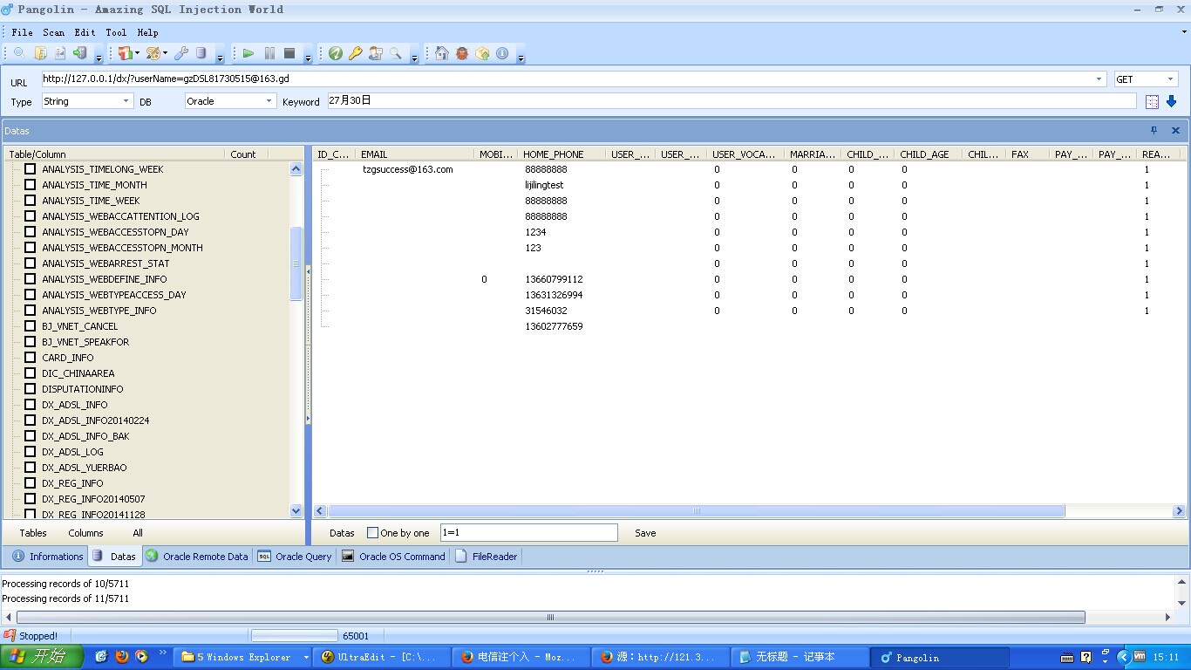1191x670 pixels.
Task: Open the GET method dropdown
Action: (x=1170, y=79)
